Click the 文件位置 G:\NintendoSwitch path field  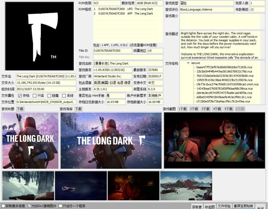pos(46,102)
